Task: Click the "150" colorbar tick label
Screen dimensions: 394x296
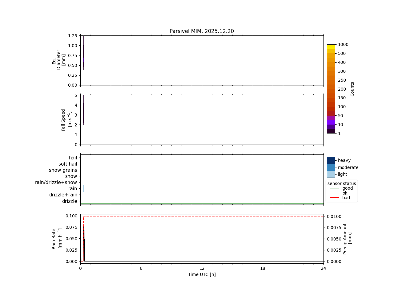Action: pyautogui.click(x=342, y=98)
